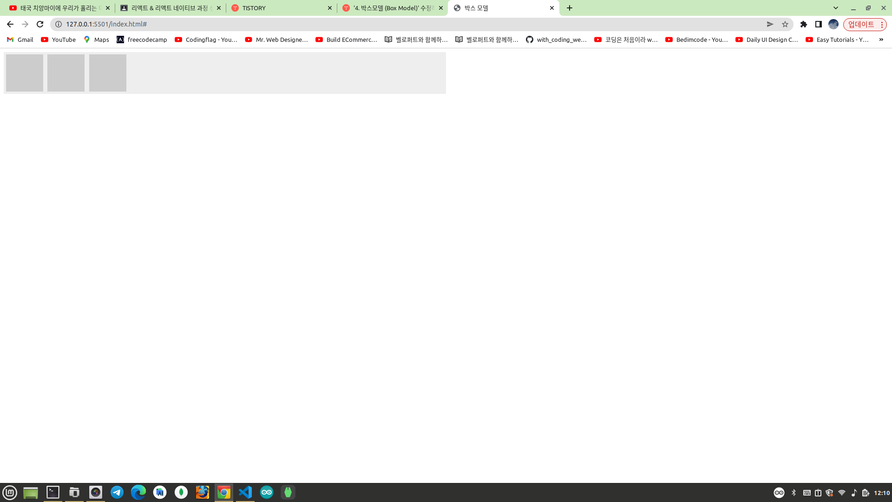Show hidden bookmarks overflow chevron

(x=881, y=40)
